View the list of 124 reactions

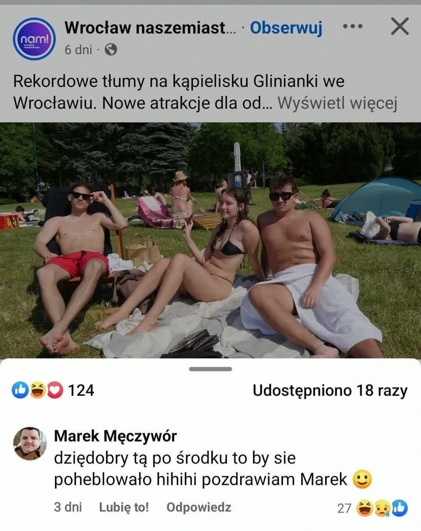[x=81, y=390]
